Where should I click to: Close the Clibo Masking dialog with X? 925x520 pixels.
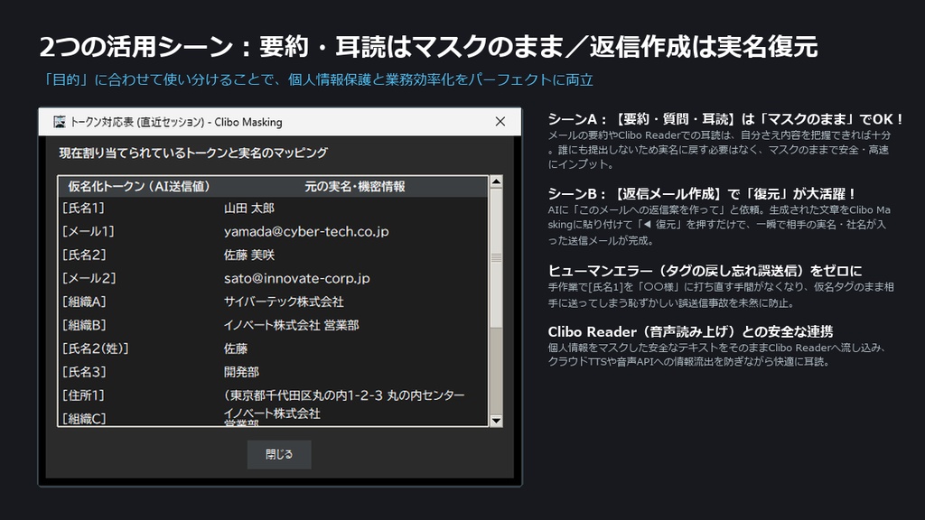(500, 122)
